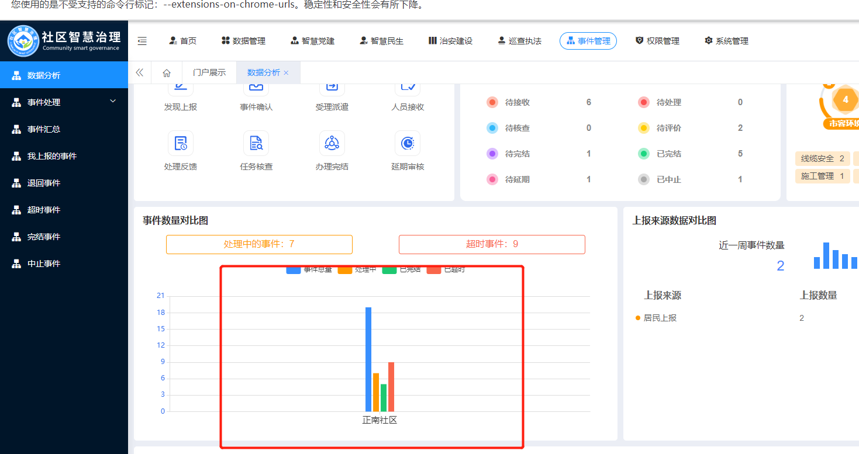Click the 待核查 status dot
The image size is (859, 454).
(492, 128)
